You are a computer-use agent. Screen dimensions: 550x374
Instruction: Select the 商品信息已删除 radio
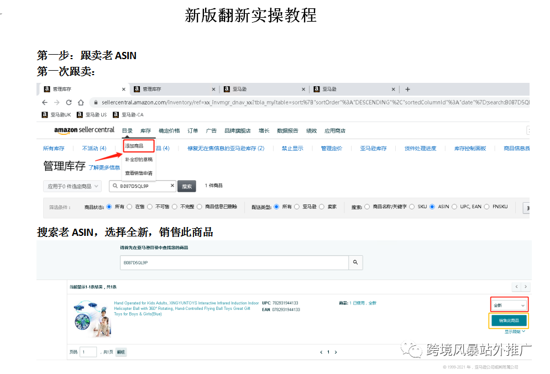(x=199, y=207)
